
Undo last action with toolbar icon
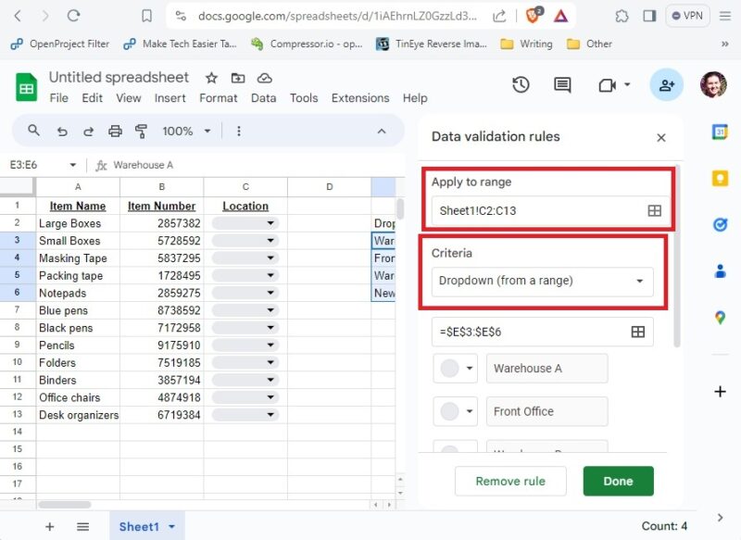click(x=63, y=131)
